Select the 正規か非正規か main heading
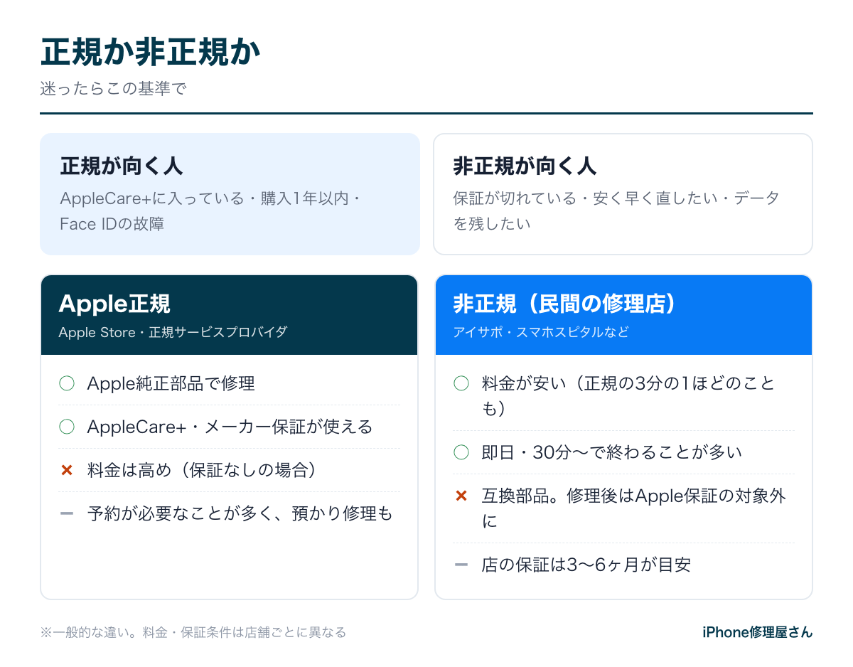Viewport: 853px width, 667px height. [x=151, y=53]
